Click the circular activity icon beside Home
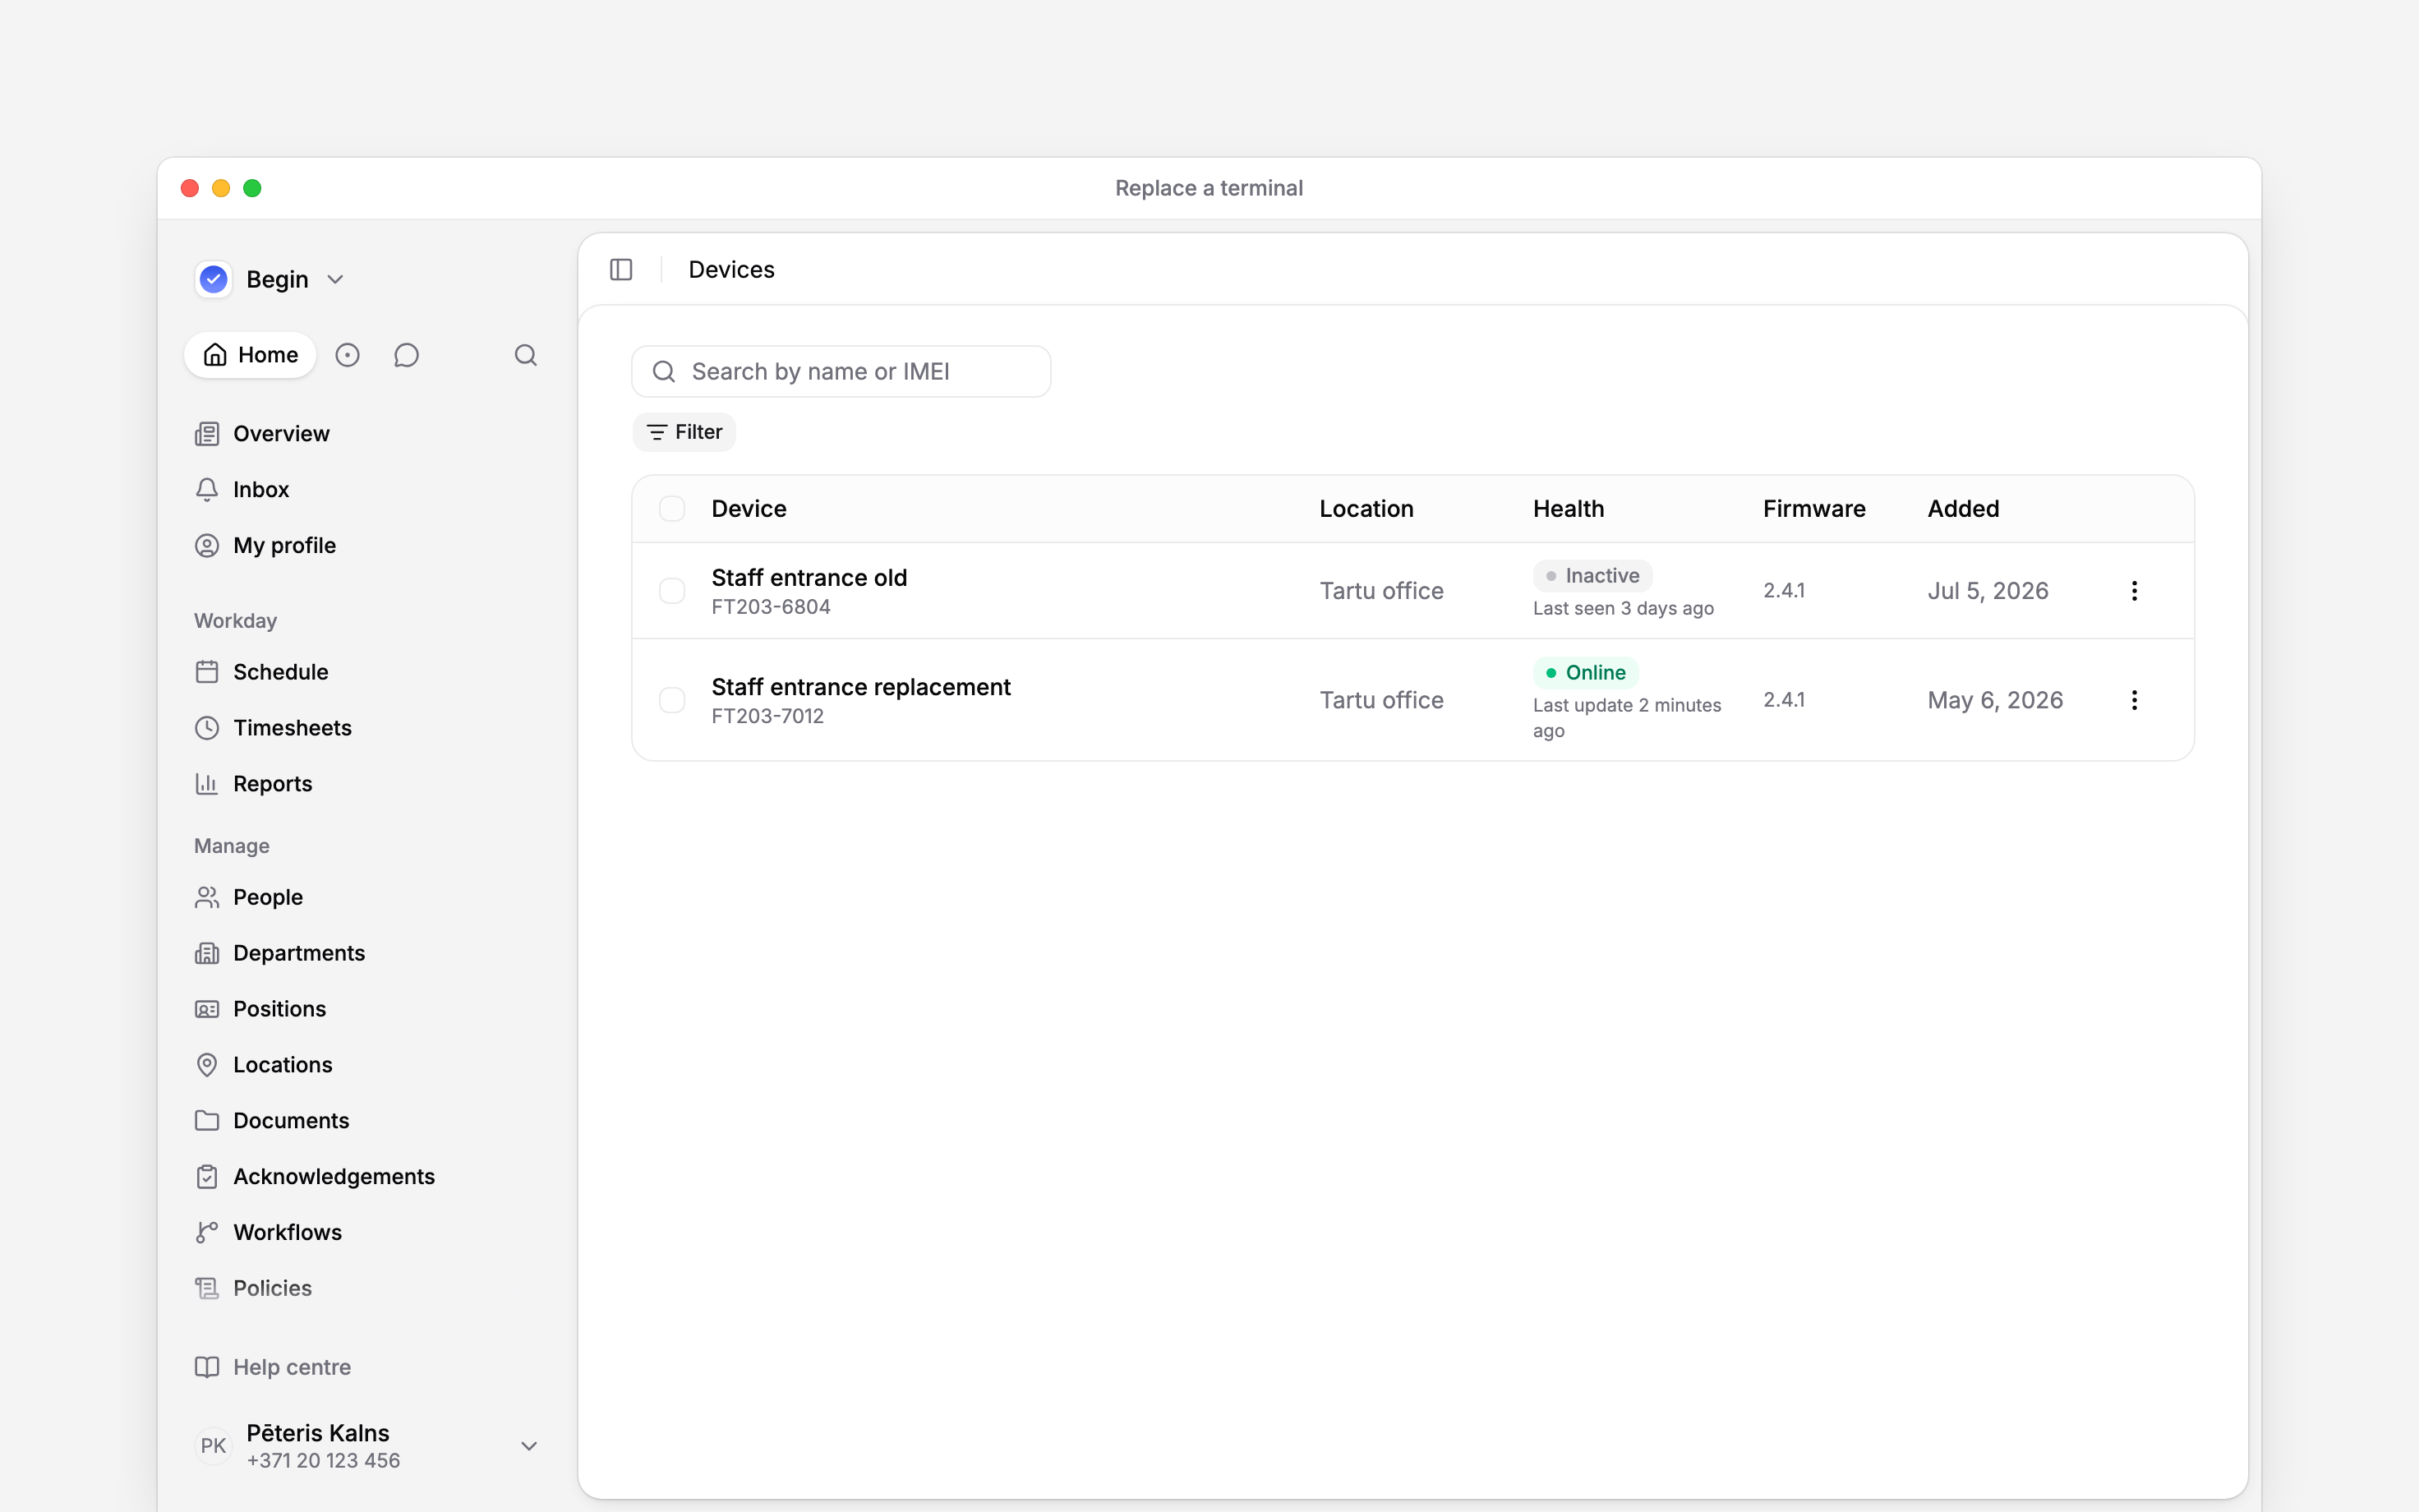Screen dimensions: 2419x1512 point(347,355)
